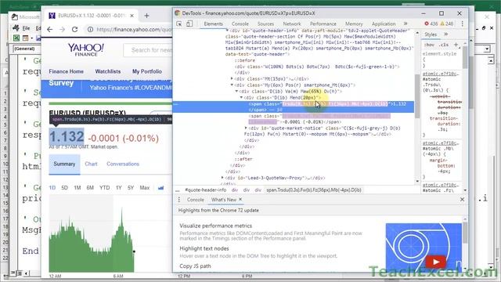Switch to the Performance tab
The width and height of the screenshot is (501, 282).
click(323, 24)
